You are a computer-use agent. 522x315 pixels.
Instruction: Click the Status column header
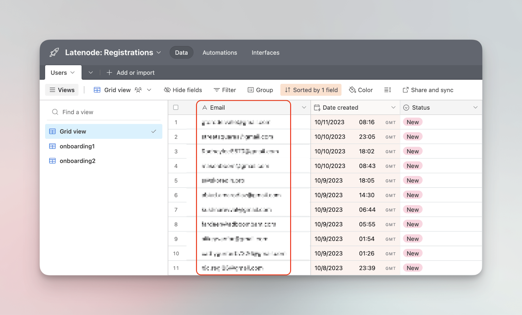click(x=441, y=108)
